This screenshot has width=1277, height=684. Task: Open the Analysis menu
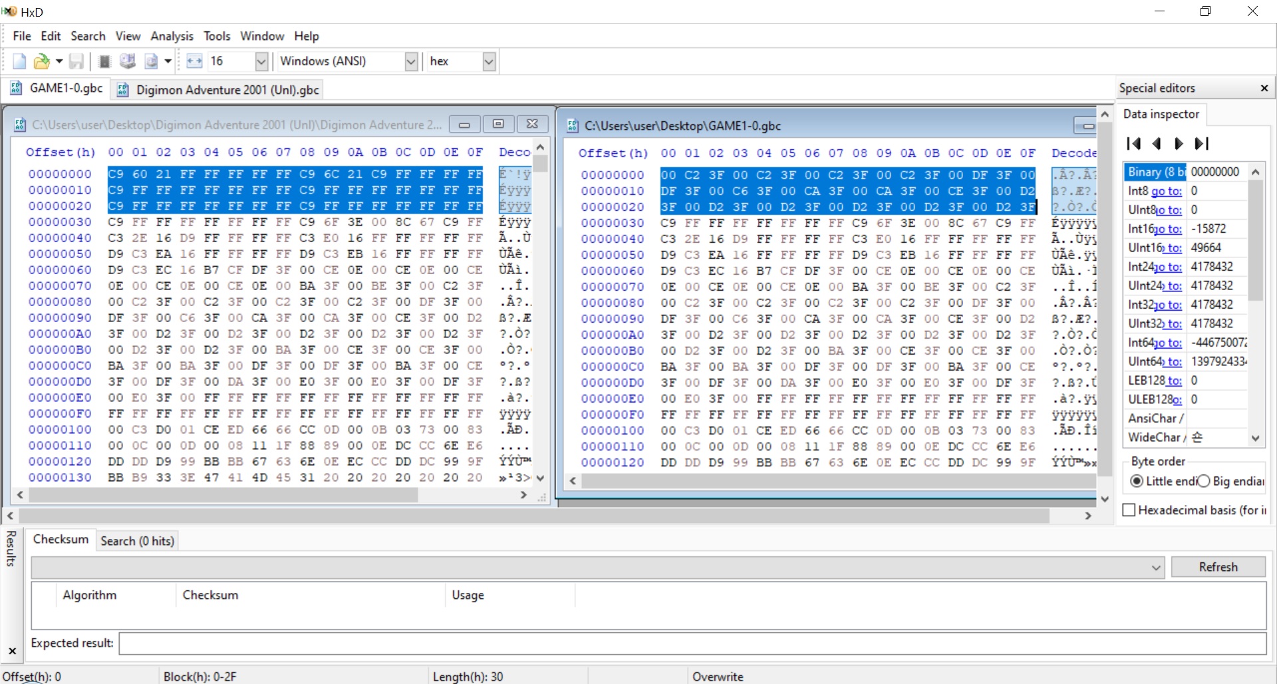[x=172, y=36]
